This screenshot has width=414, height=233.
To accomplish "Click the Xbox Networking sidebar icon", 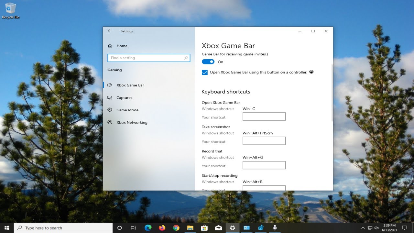I will click(110, 122).
